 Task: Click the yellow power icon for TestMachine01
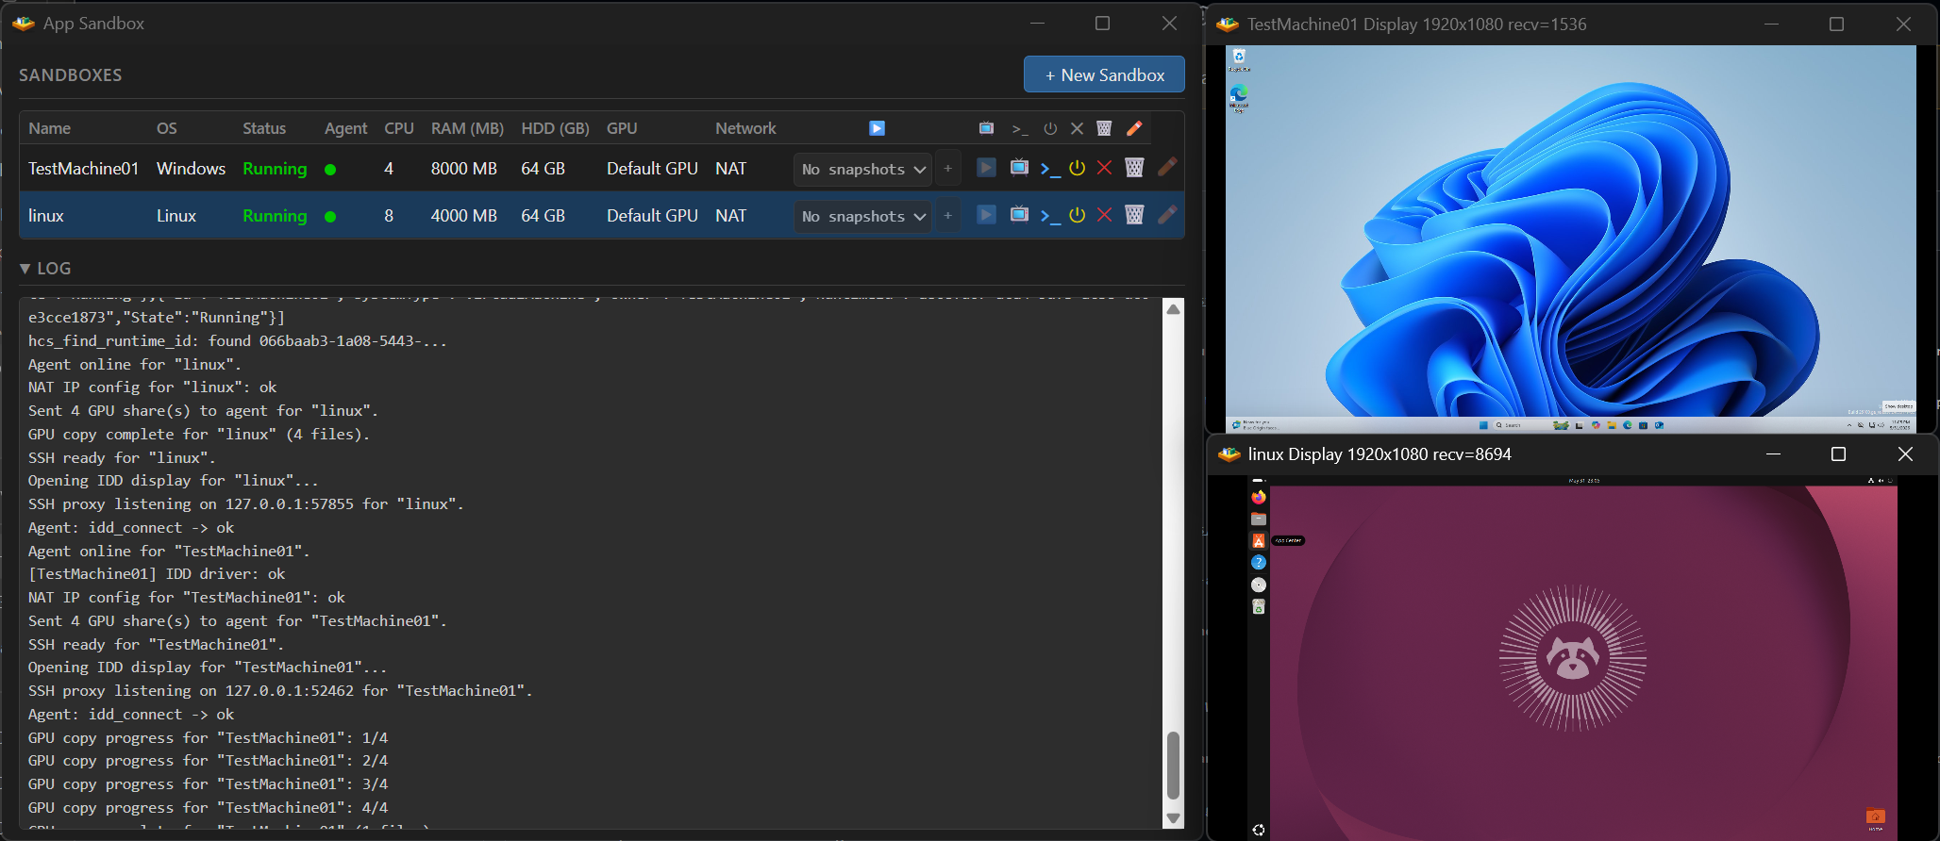1077,168
